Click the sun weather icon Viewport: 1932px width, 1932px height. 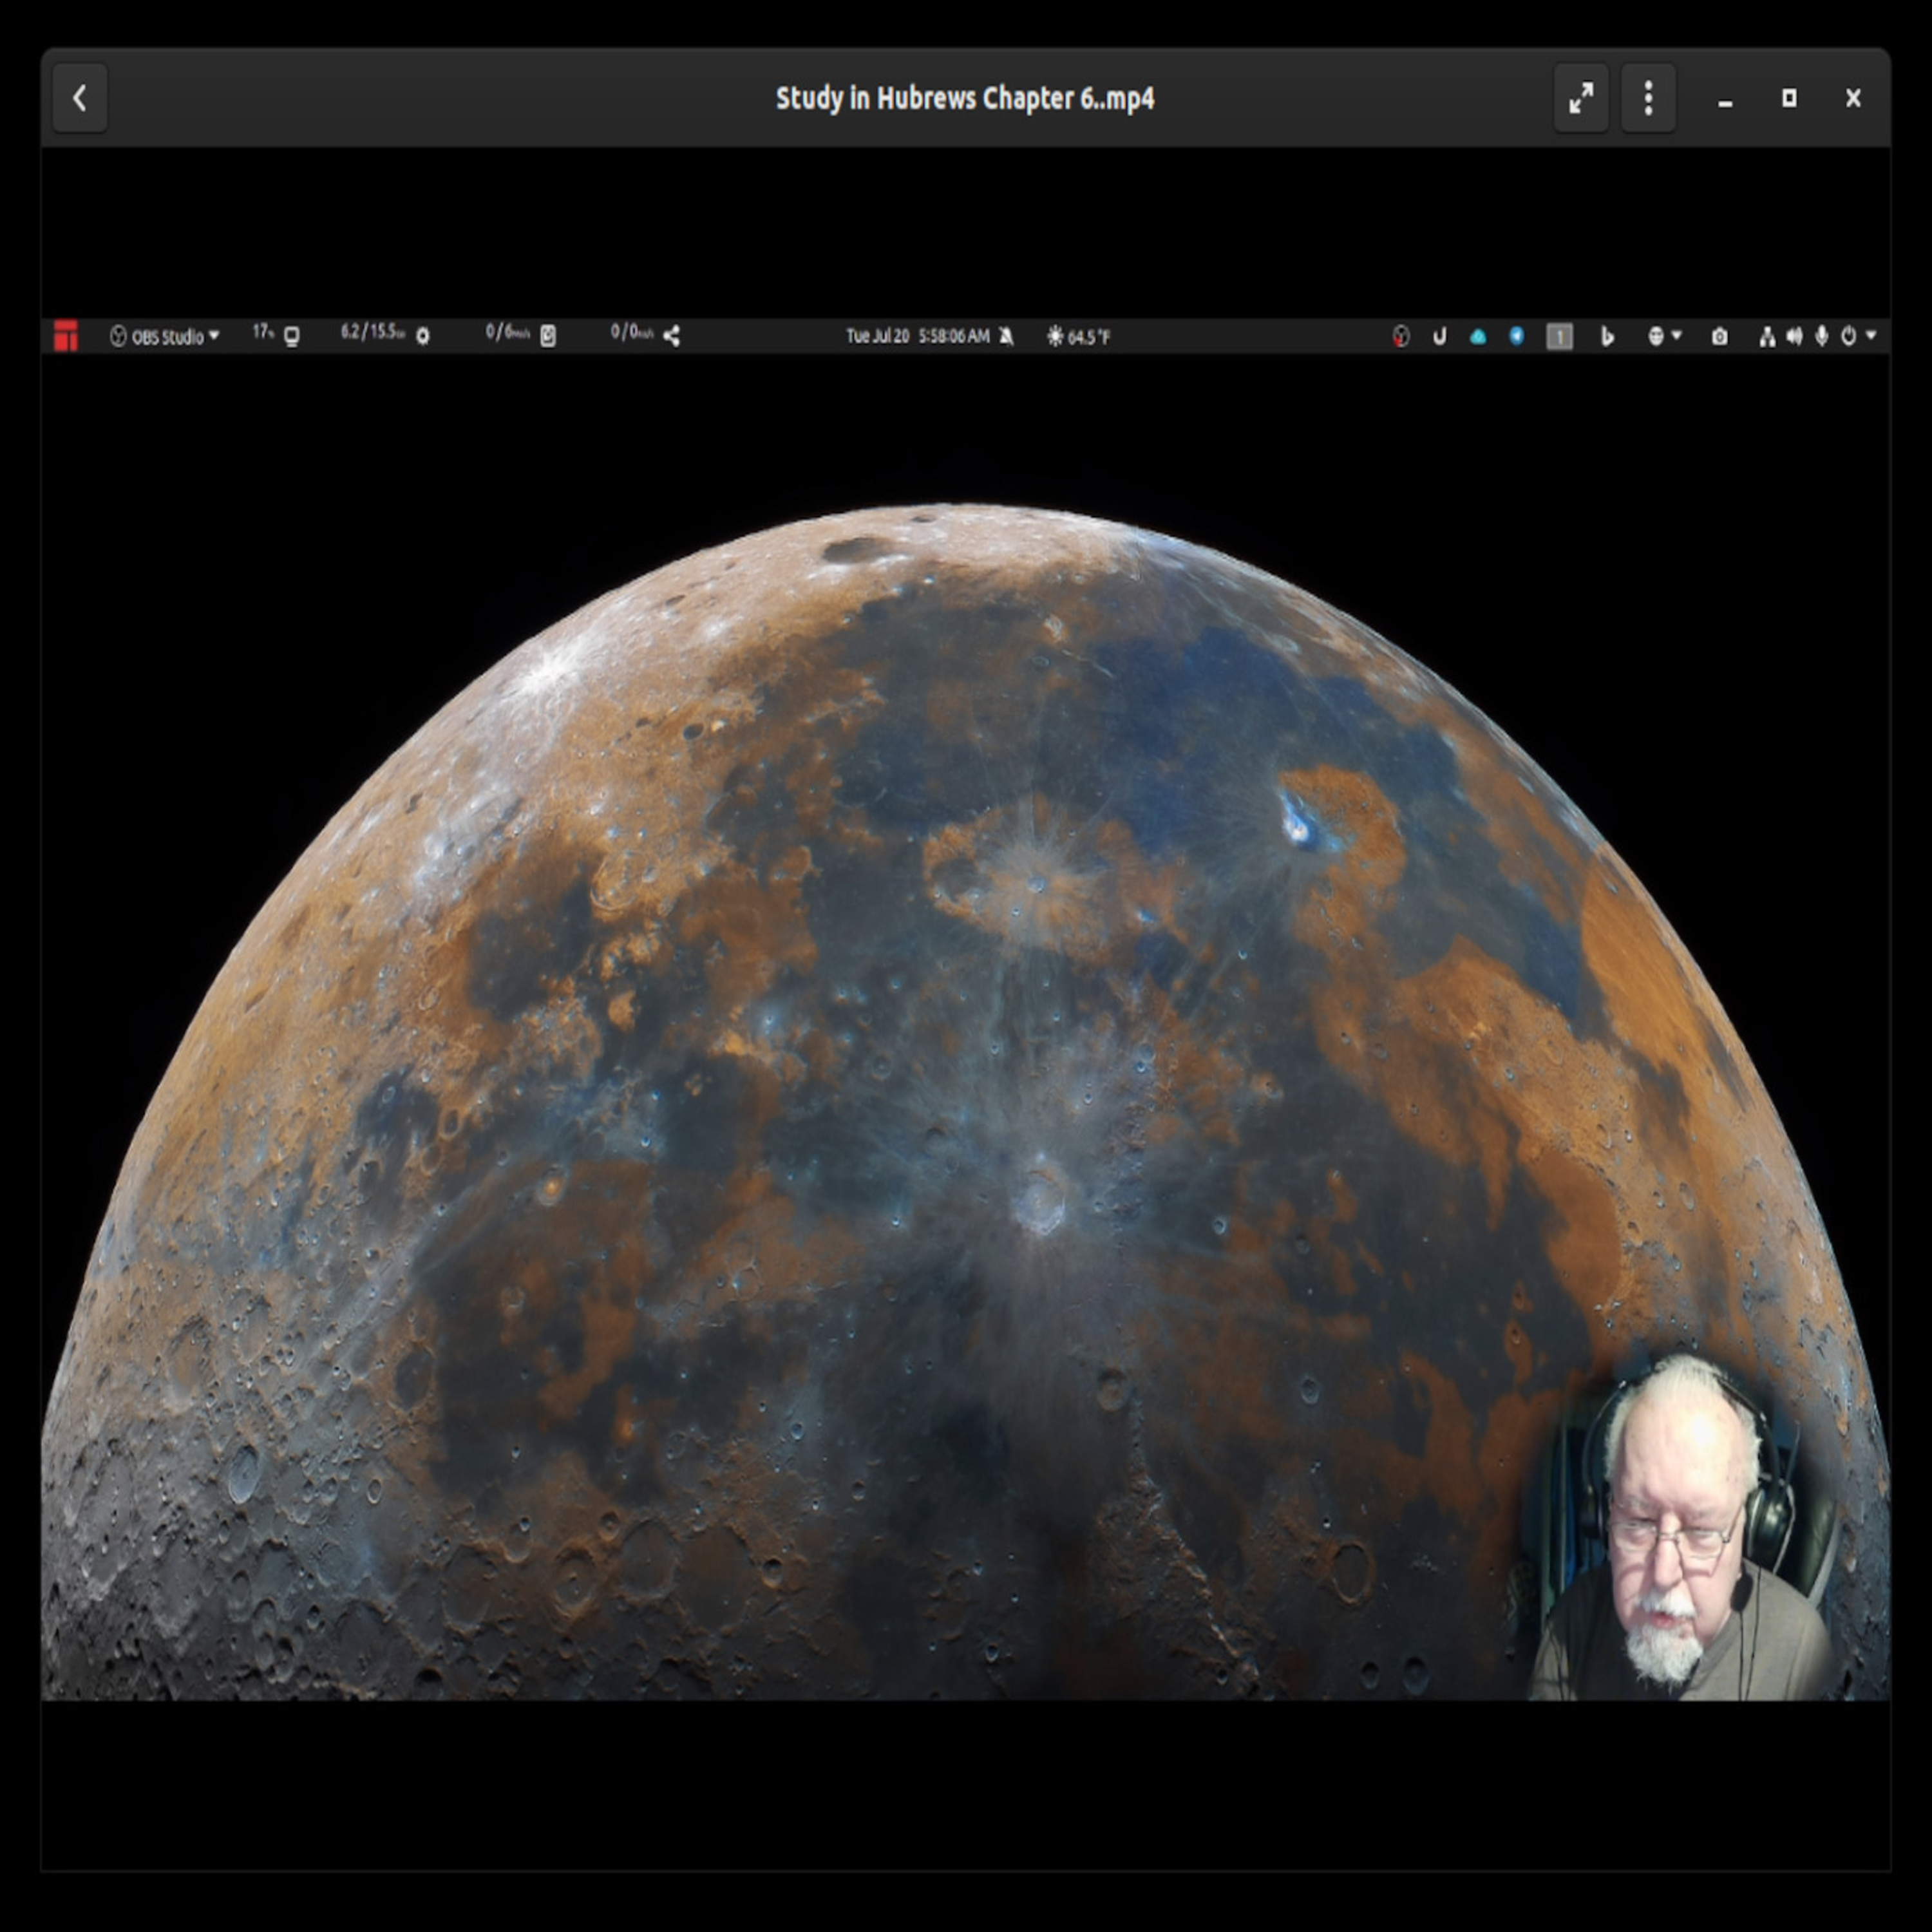[x=1055, y=337]
